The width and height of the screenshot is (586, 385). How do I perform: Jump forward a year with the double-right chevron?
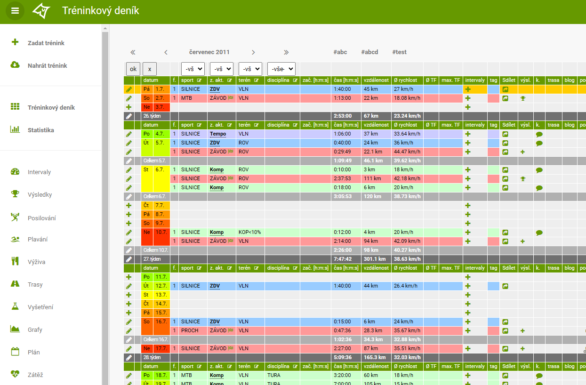[286, 52]
